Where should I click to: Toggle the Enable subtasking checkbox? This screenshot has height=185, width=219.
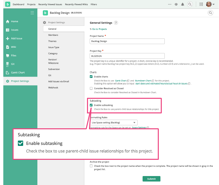(91, 105)
